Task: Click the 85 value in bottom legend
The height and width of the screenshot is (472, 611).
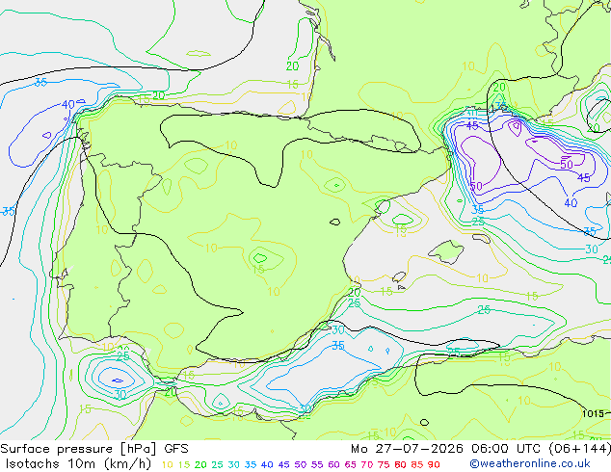Action: [x=416, y=464]
